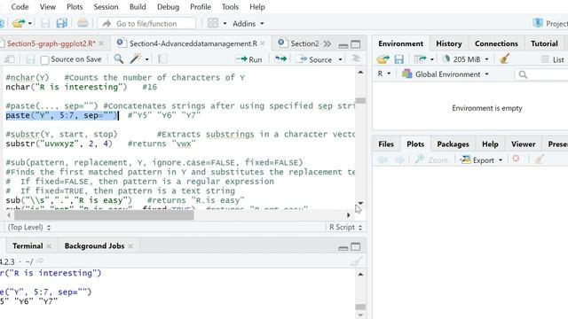Switch to the History tab

point(449,43)
